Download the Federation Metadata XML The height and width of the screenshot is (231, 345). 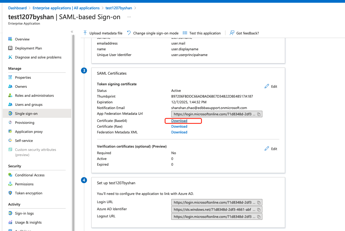pos(179,132)
